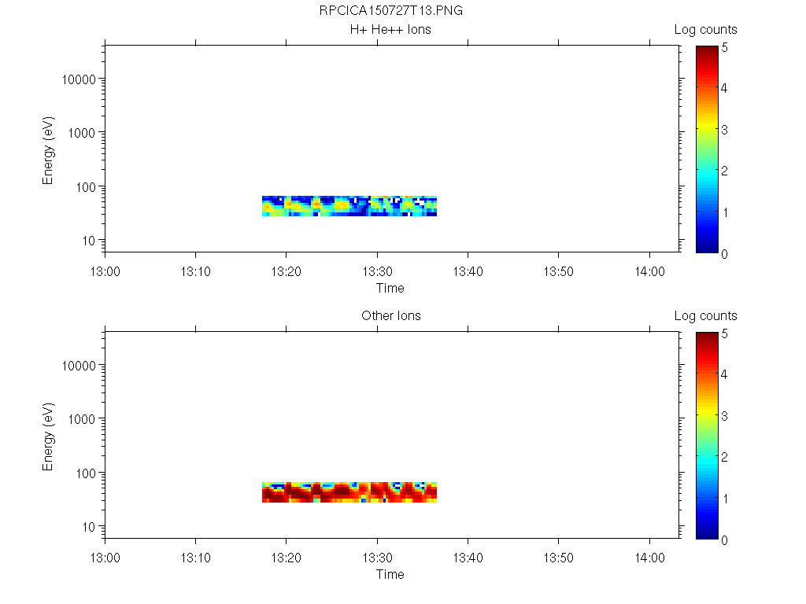This screenshot has height=604, width=806.
Task: Pick 13:30 tick label on Other Ions plot
Action: [377, 558]
